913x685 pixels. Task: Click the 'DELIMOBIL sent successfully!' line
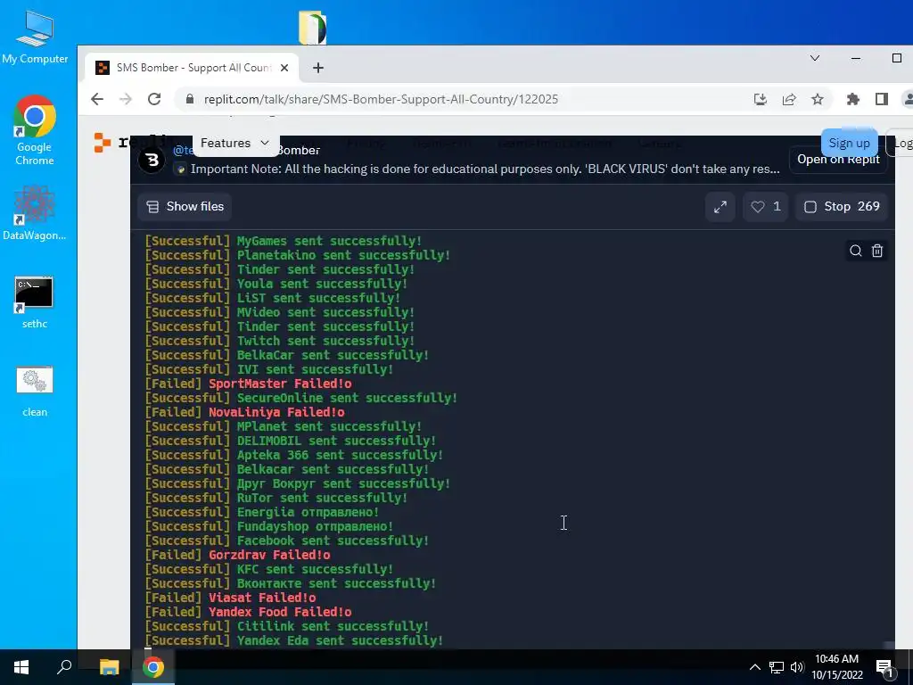[x=290, y=441]
